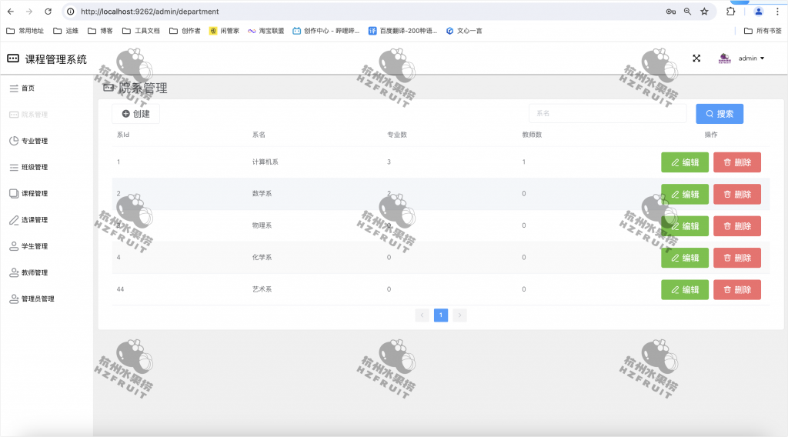
Task: Focus the 系名 search input
Action: click(608, 114)
